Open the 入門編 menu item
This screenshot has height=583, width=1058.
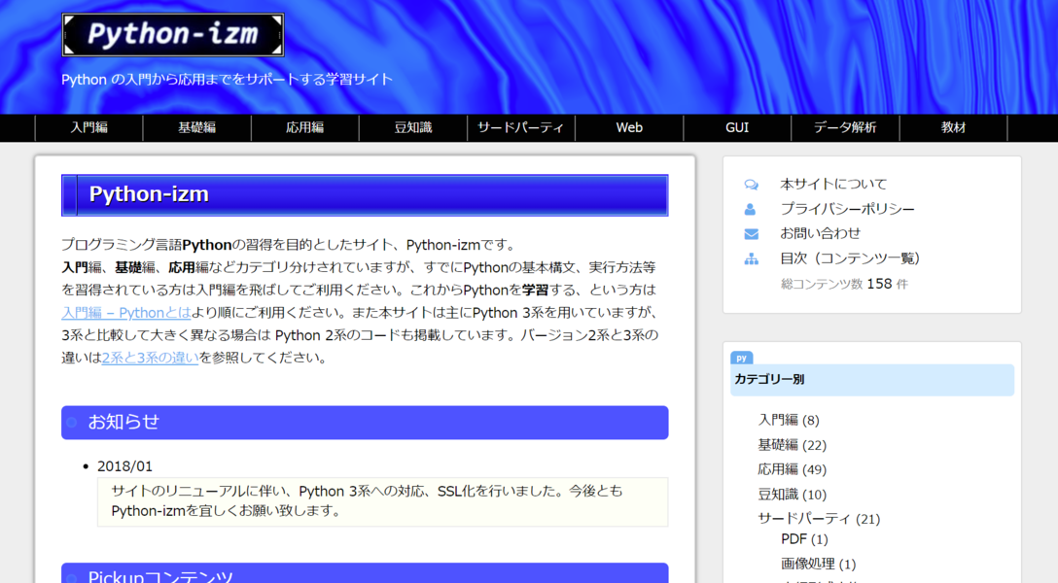(88, 127)
